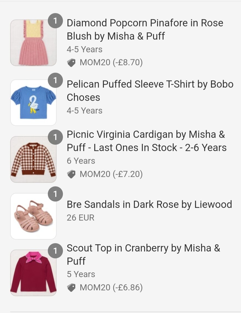Open the gingham cardigan product thumbnail
241x313 pixels.
coord(34,159)
